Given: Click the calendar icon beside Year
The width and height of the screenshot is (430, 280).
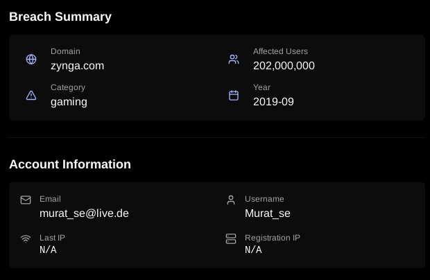Looking at the screenshot, I should [234, 96].
